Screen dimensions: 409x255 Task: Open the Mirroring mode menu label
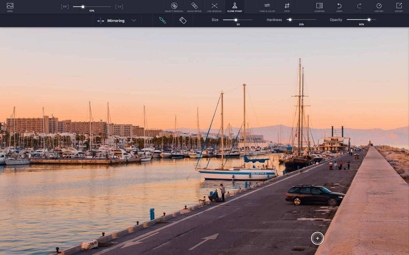[116, 21]
